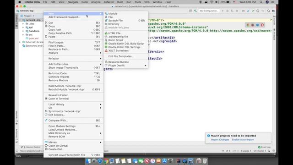Expand the handlers module tree node
The width and height of the screenshot is (293, 165).
pos(23,31)
